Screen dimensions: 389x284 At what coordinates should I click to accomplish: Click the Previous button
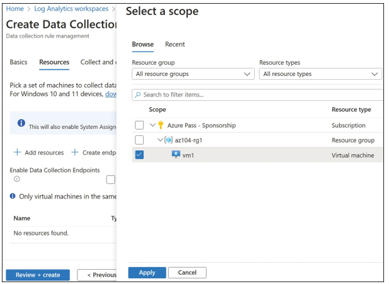click(x=97, y=275)
